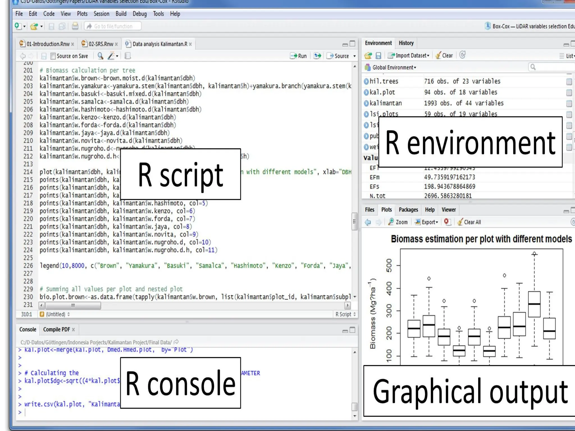Click the find/replace magnifier icon
This screenshot has height=431, width=575.
[100, 56]
